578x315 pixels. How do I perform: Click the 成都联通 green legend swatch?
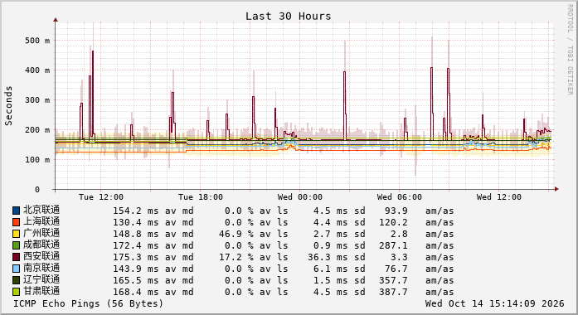[16, 245]
